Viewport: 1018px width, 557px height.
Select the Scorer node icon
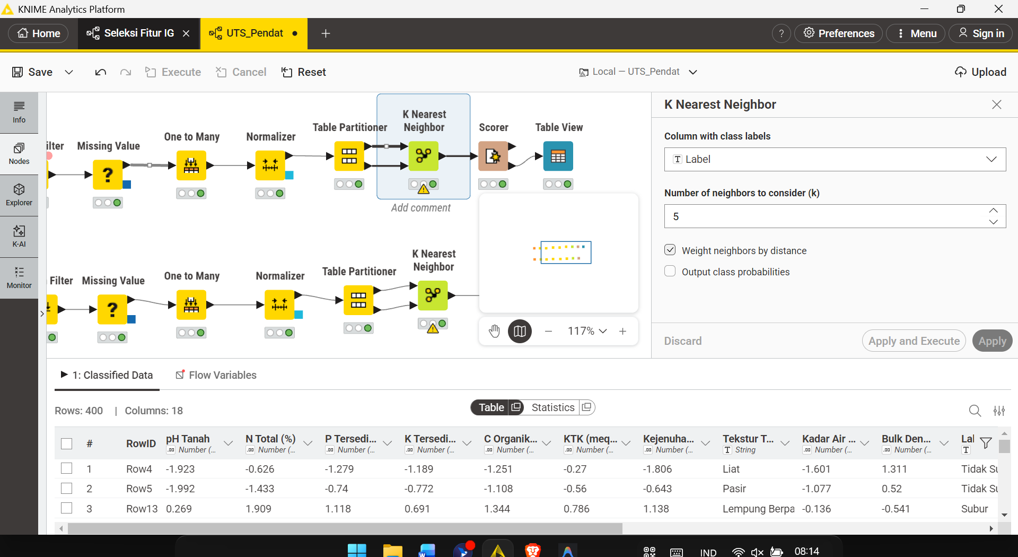[x=493, y=156]
